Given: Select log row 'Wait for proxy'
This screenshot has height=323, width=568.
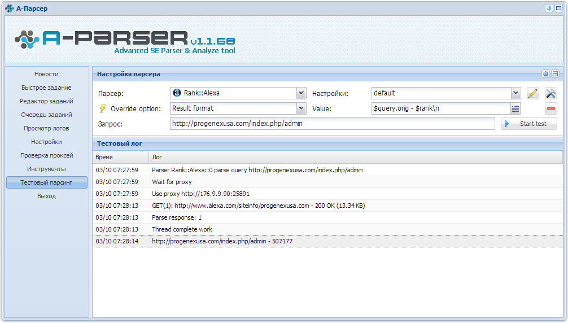Looking at the screenshot, I should [x=328, y=182].
